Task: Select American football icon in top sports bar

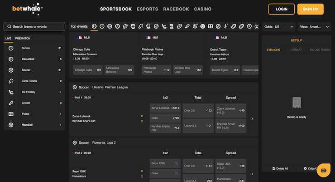Action: click(125, 26)
